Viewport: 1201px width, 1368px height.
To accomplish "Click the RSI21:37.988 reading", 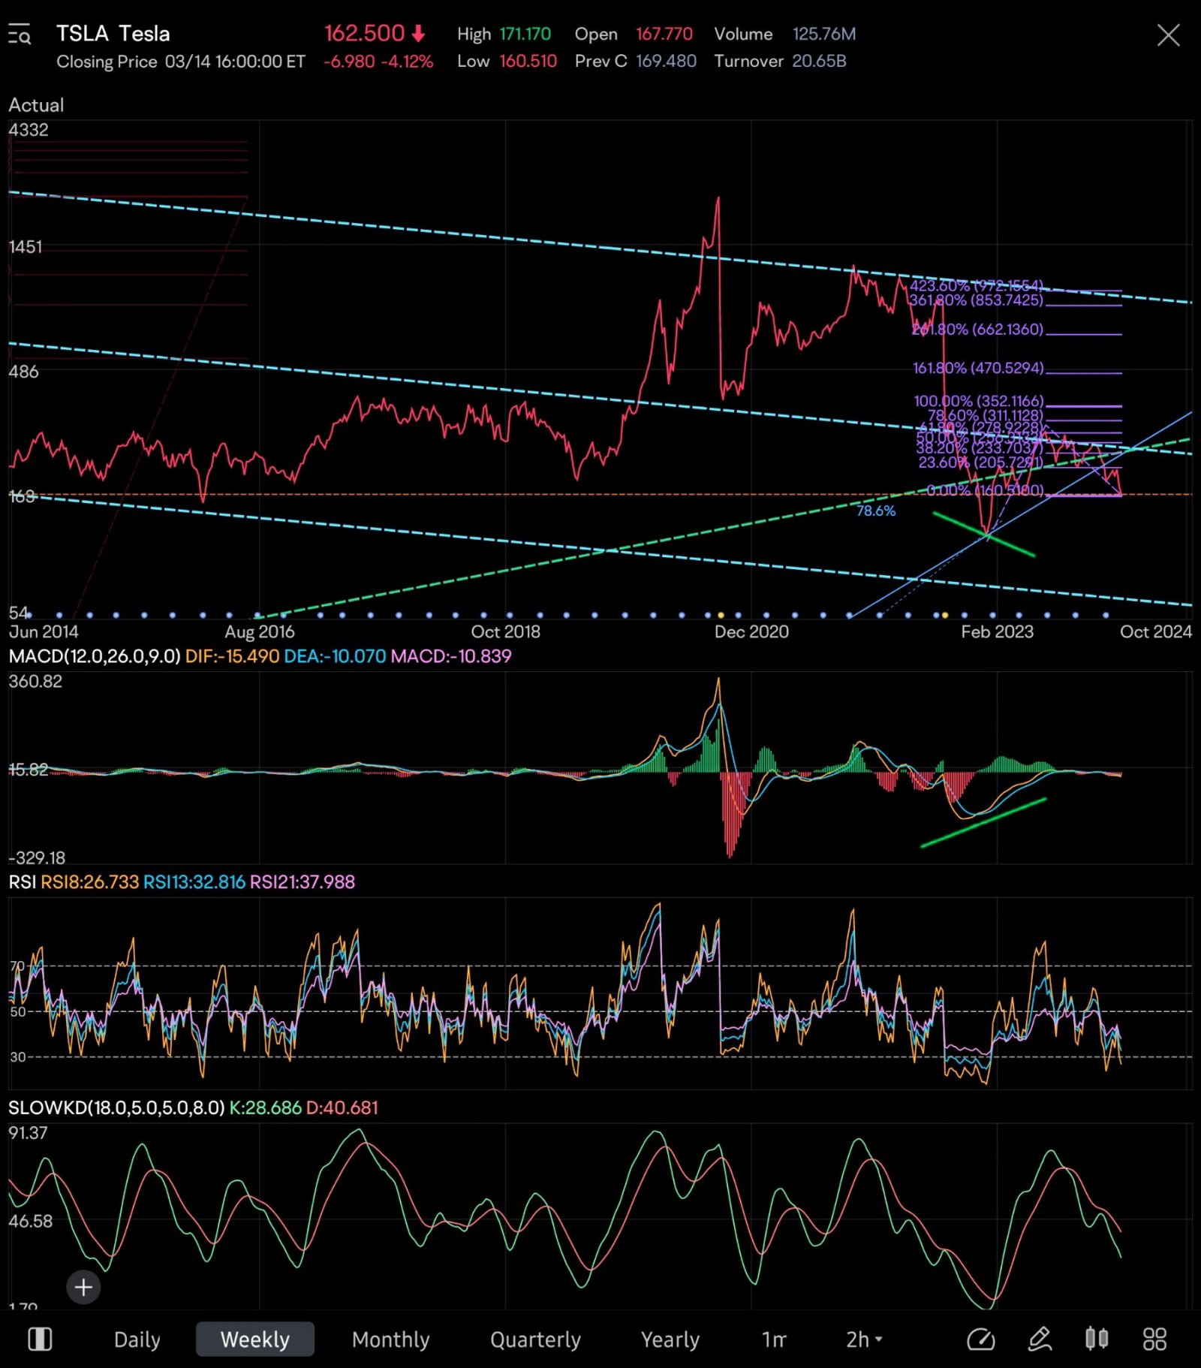I will click(302, 881).
